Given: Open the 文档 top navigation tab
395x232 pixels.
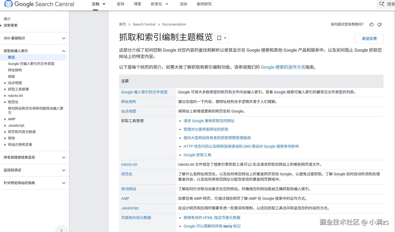Looking at the screenshot, I should click(x=98, y=4).
